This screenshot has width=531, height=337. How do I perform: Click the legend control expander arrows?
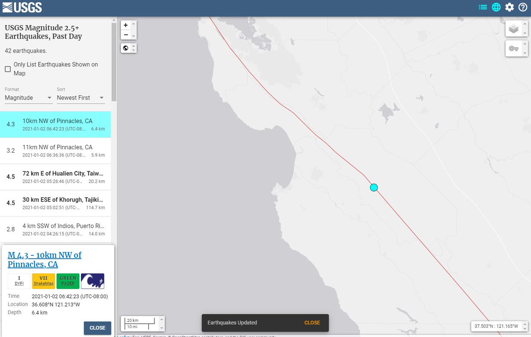tap(524, 49)
